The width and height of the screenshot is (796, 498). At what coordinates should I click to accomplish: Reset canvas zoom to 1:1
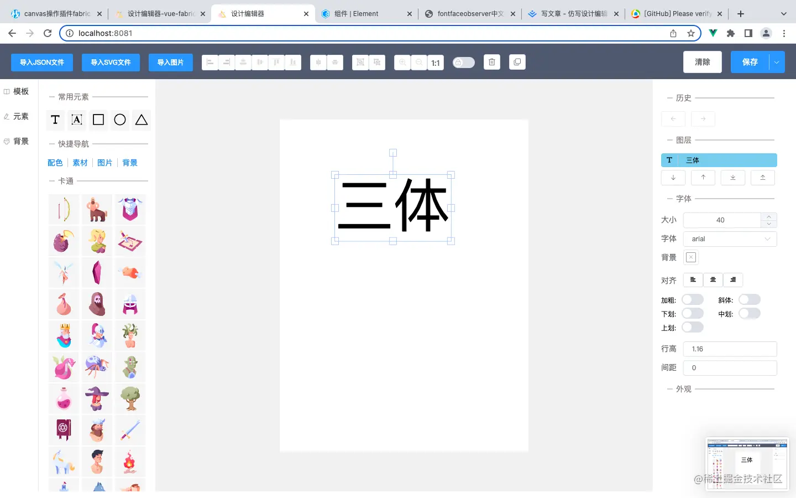click(x=436, y=63)
